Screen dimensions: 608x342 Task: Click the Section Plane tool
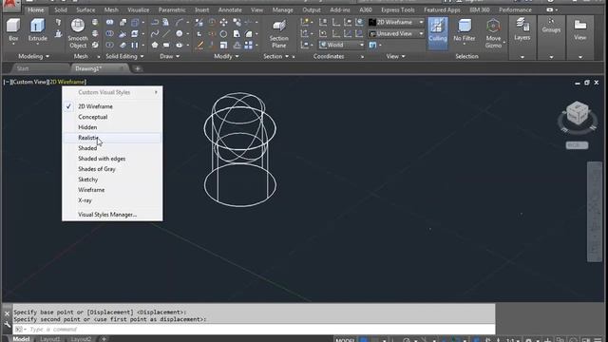[x=278, y=34]
